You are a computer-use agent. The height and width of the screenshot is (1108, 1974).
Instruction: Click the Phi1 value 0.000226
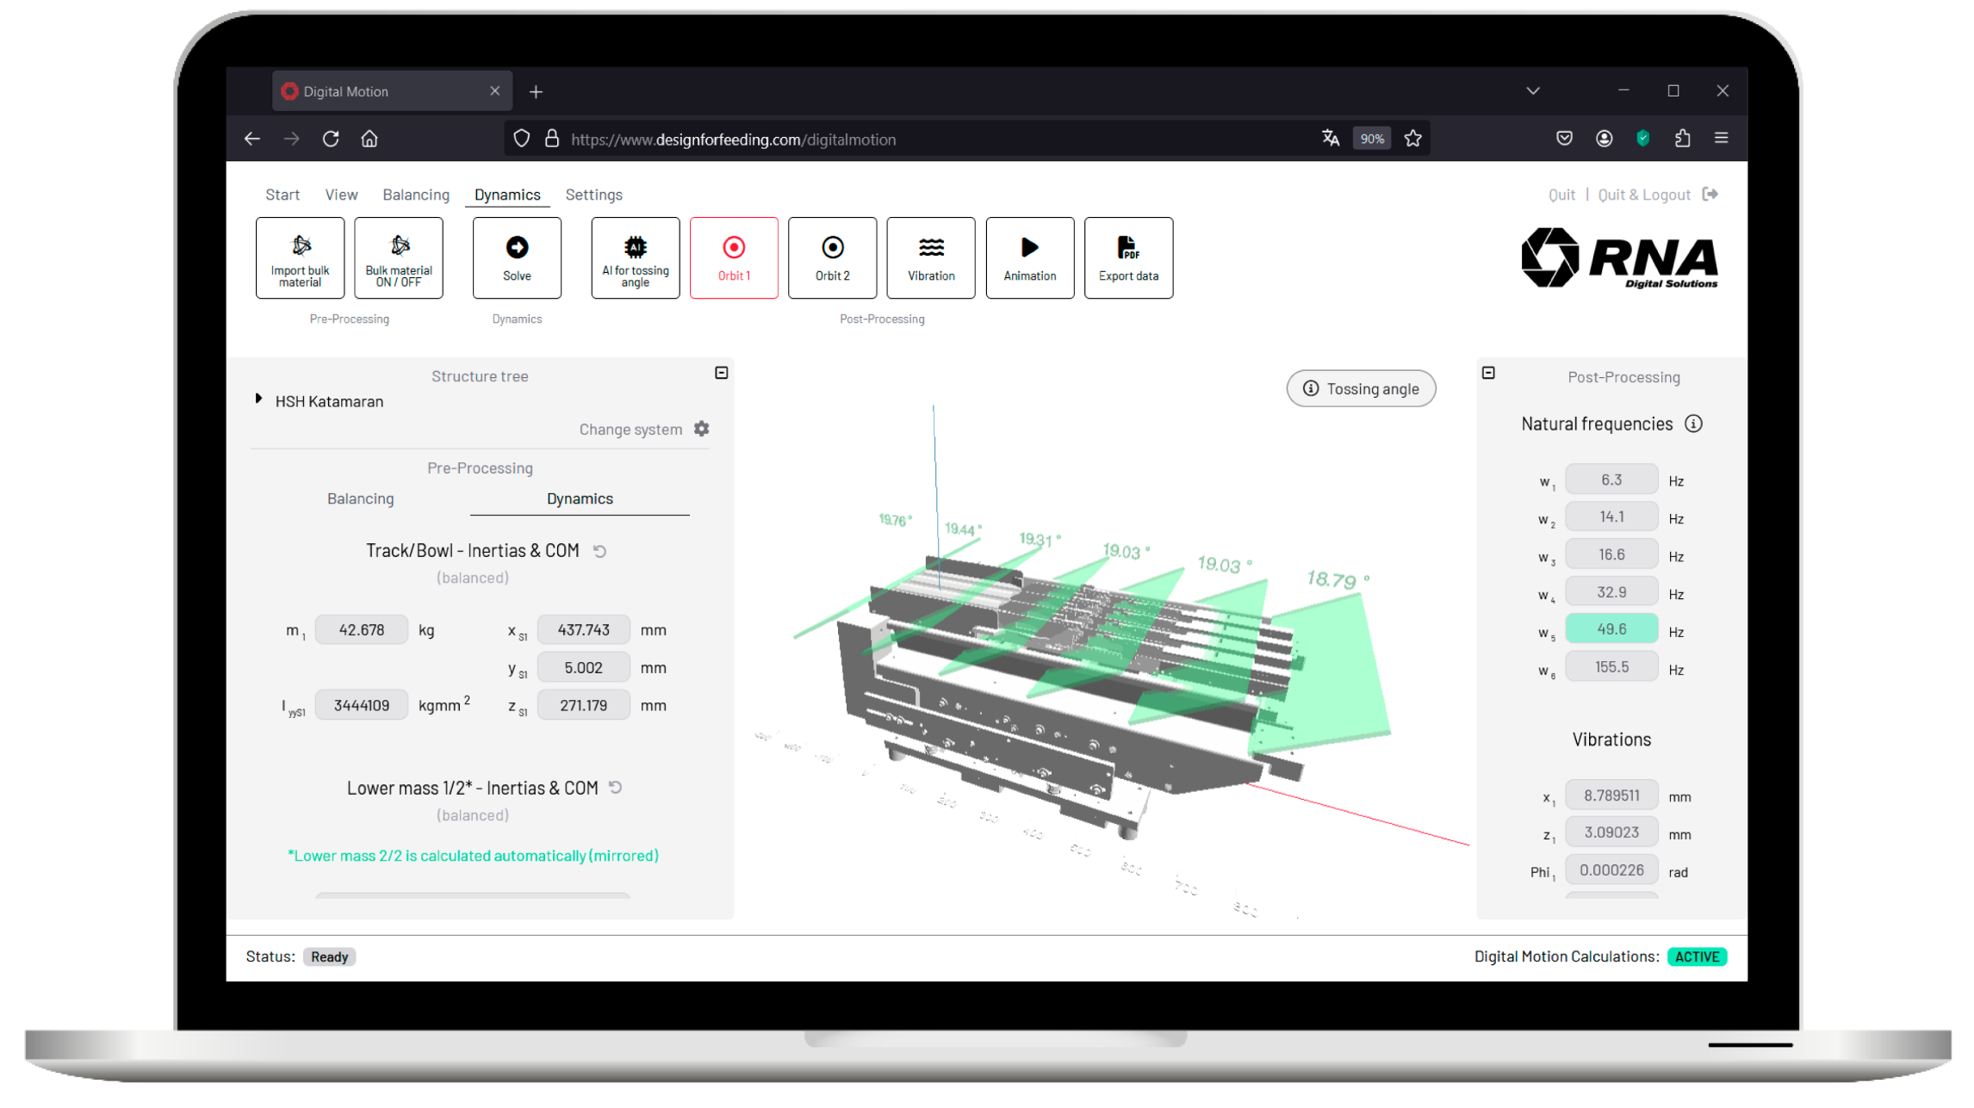tap(1611, 870)
